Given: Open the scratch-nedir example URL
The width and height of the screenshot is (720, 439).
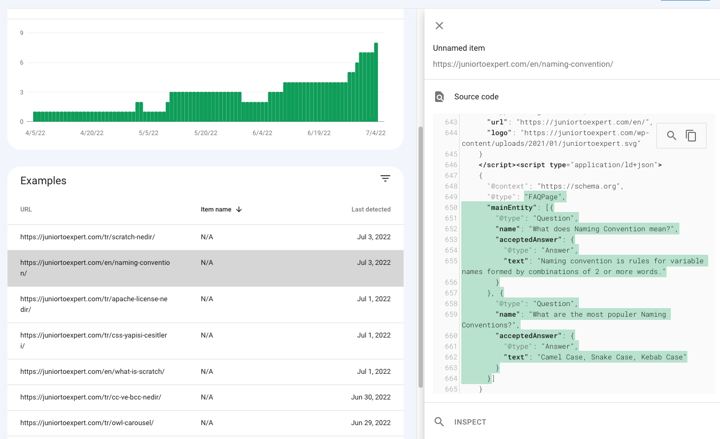Looking at the screenshot, I should tap(87, 237).
